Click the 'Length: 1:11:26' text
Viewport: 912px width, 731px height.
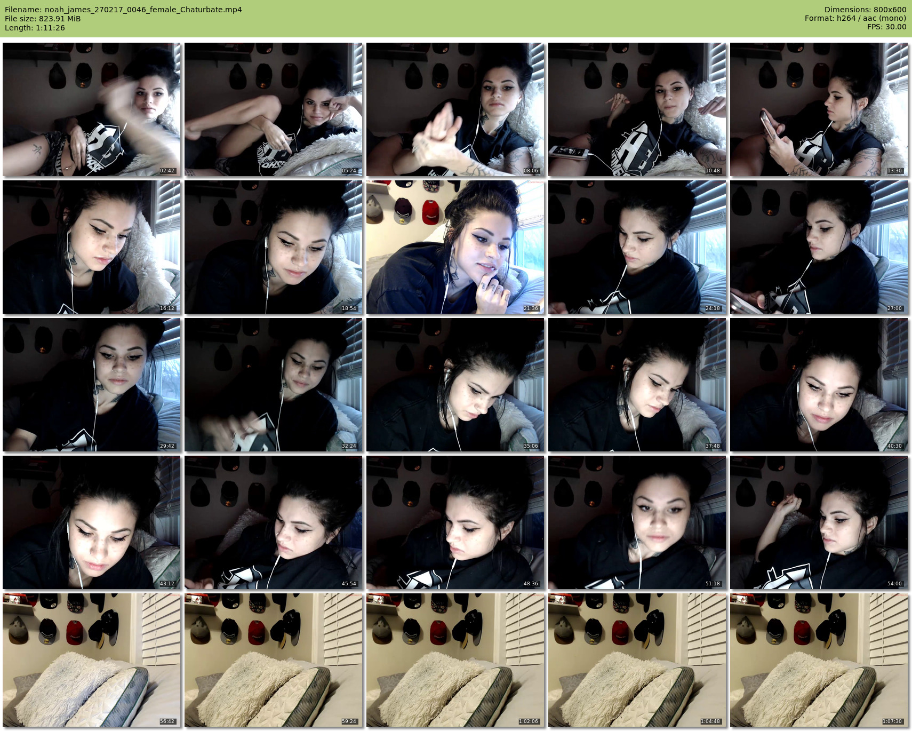(x=35, y=28)
